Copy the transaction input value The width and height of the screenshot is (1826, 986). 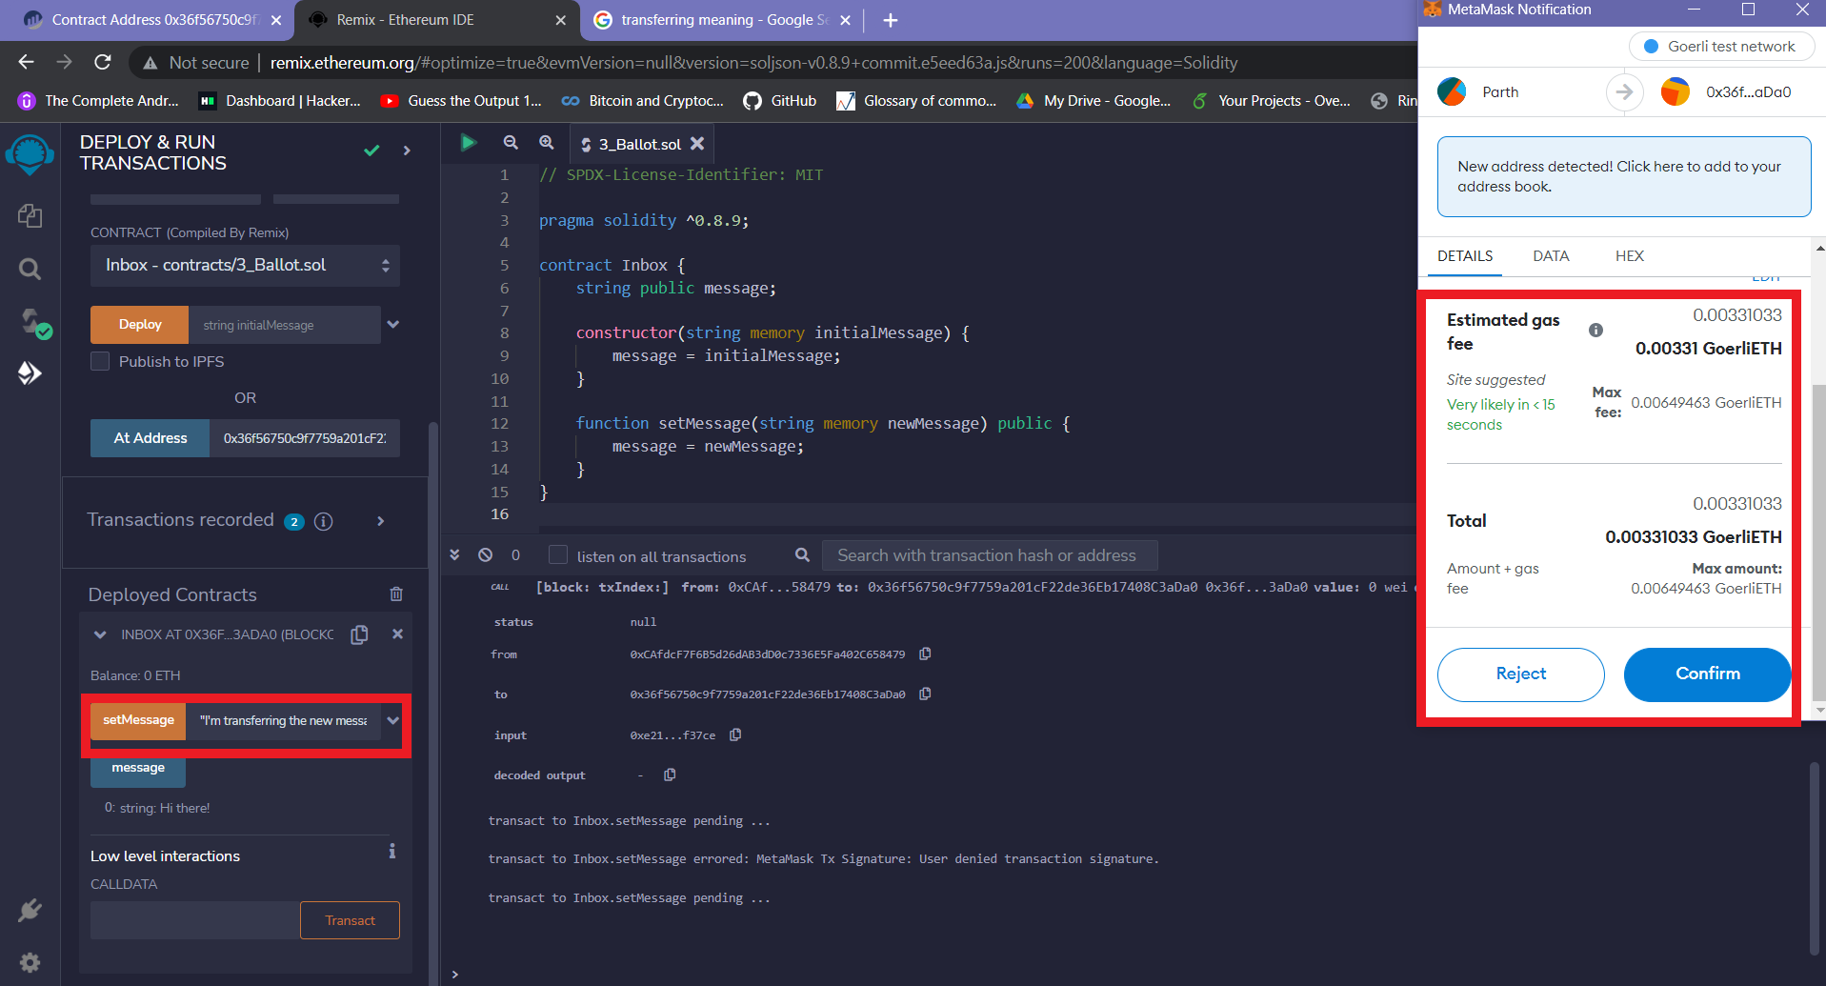coord(735,734)
